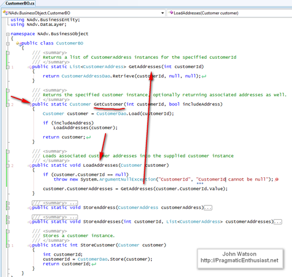
Task: Click the green flow-break arrow after 'return customer;'
Action: pos(88,137)
